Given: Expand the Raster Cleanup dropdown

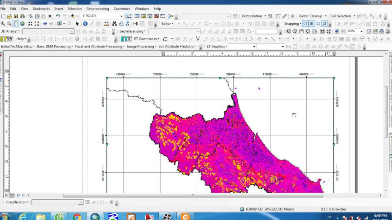Looking at the screenshot, I should [313, 16].
